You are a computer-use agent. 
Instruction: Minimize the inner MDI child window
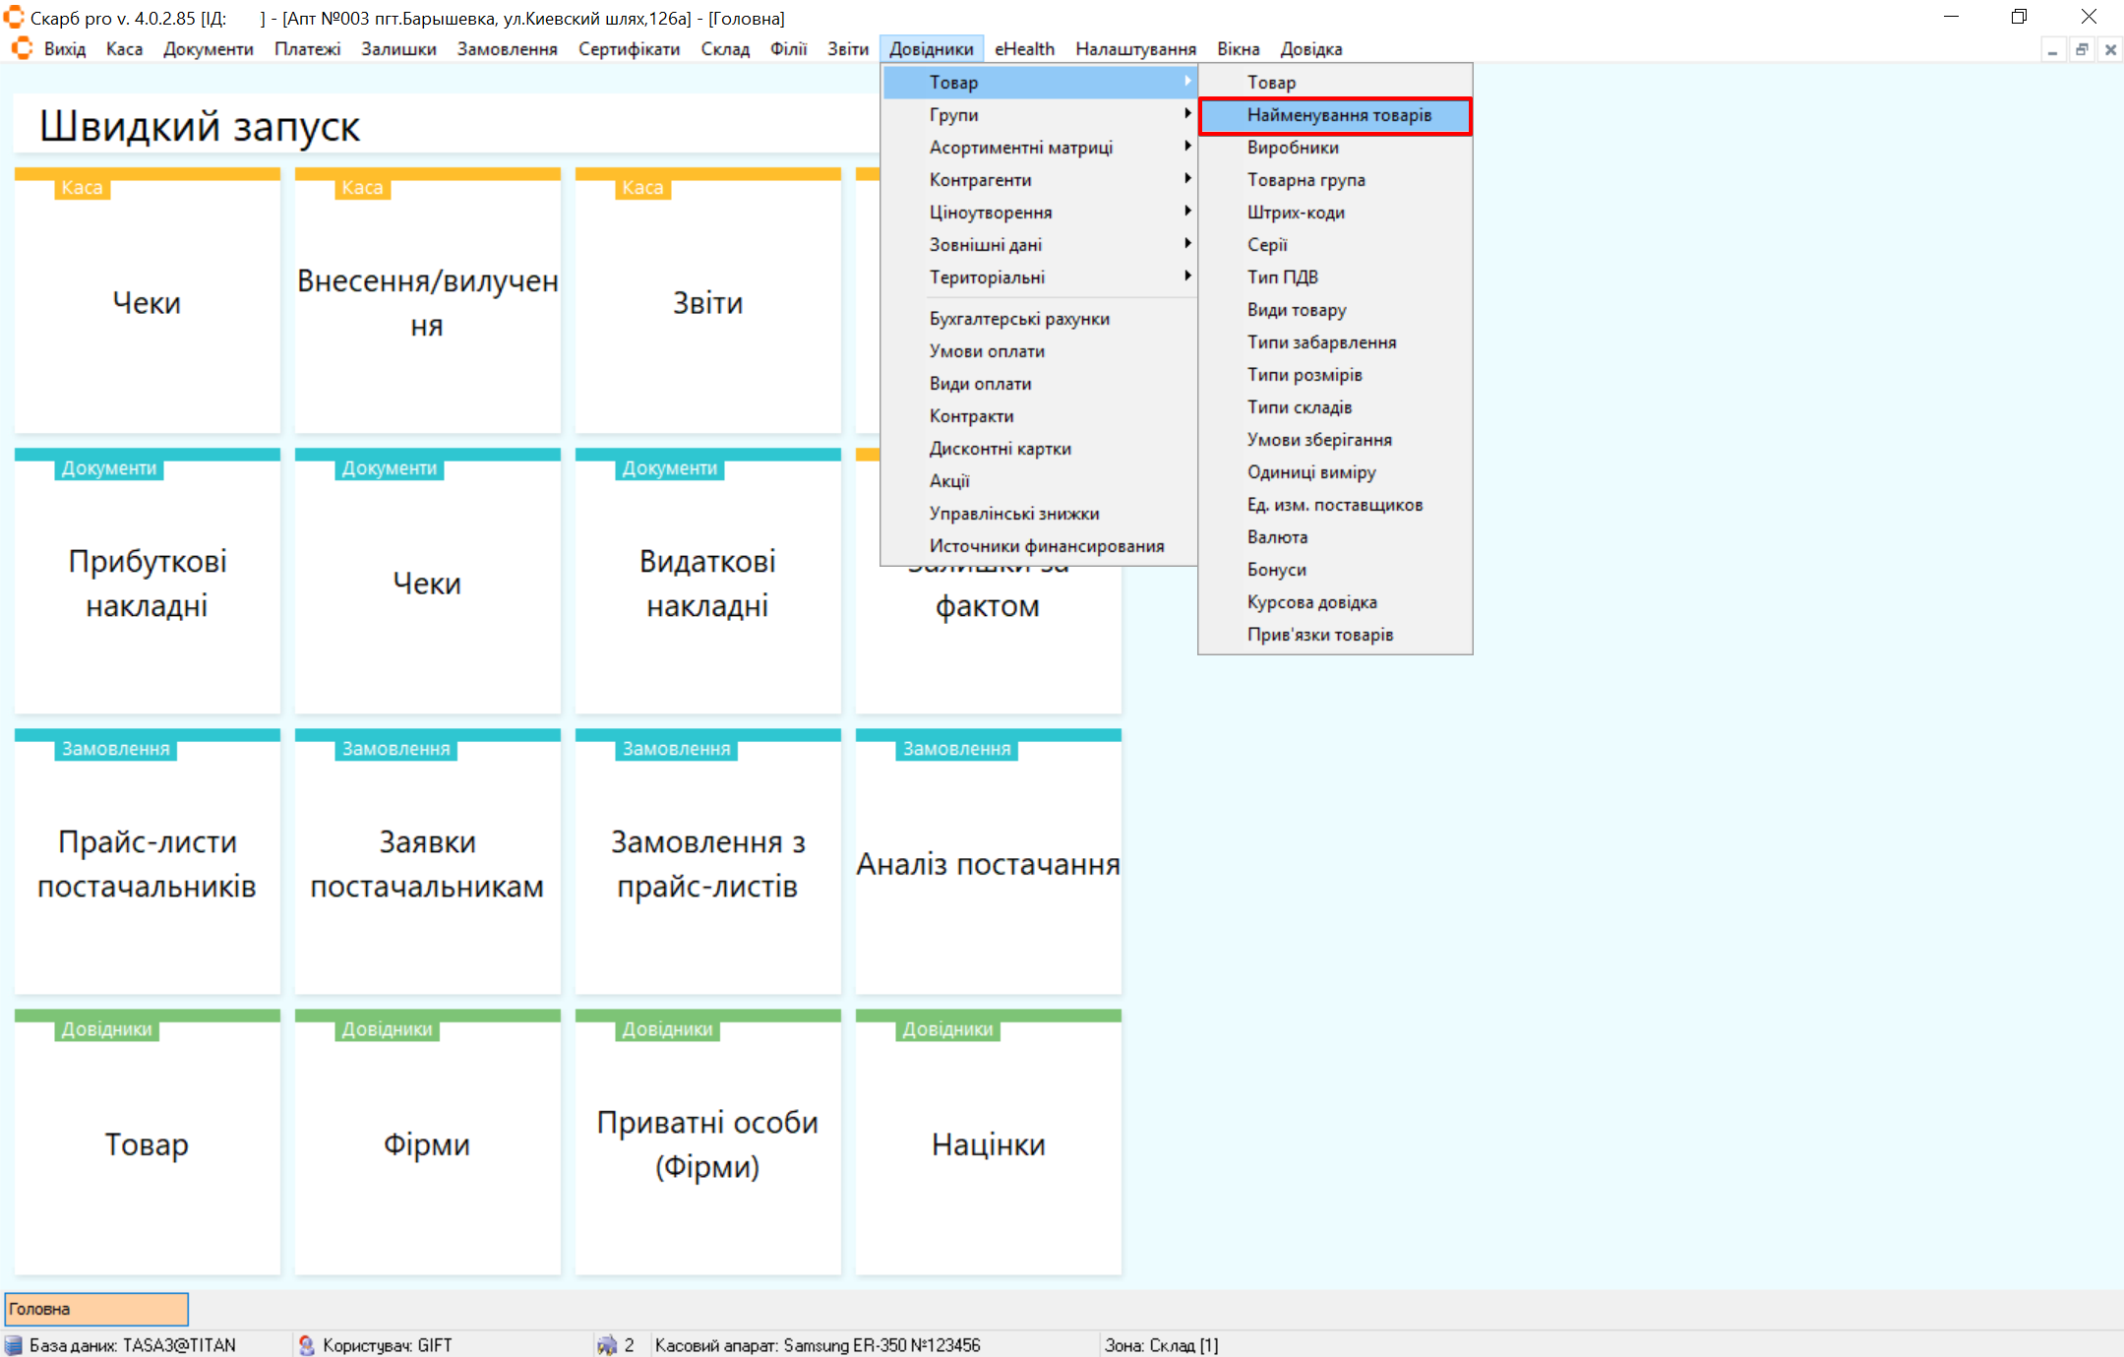(2052, 49)
